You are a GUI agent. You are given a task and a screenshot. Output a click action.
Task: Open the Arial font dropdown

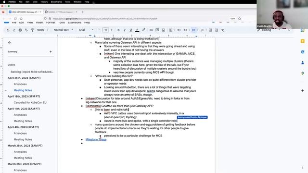point(86,30)
